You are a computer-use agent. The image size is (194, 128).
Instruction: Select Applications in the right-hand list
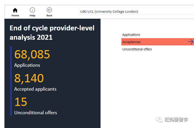click(131, 35)
